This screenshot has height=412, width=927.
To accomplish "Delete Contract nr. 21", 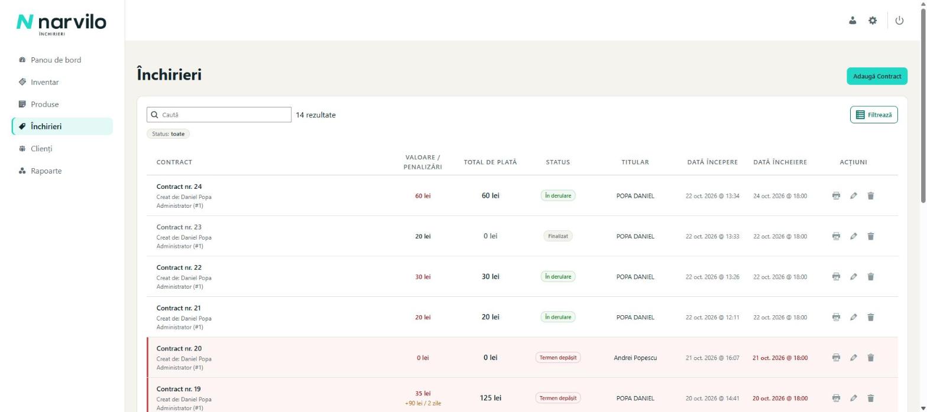I will [871, 317].
